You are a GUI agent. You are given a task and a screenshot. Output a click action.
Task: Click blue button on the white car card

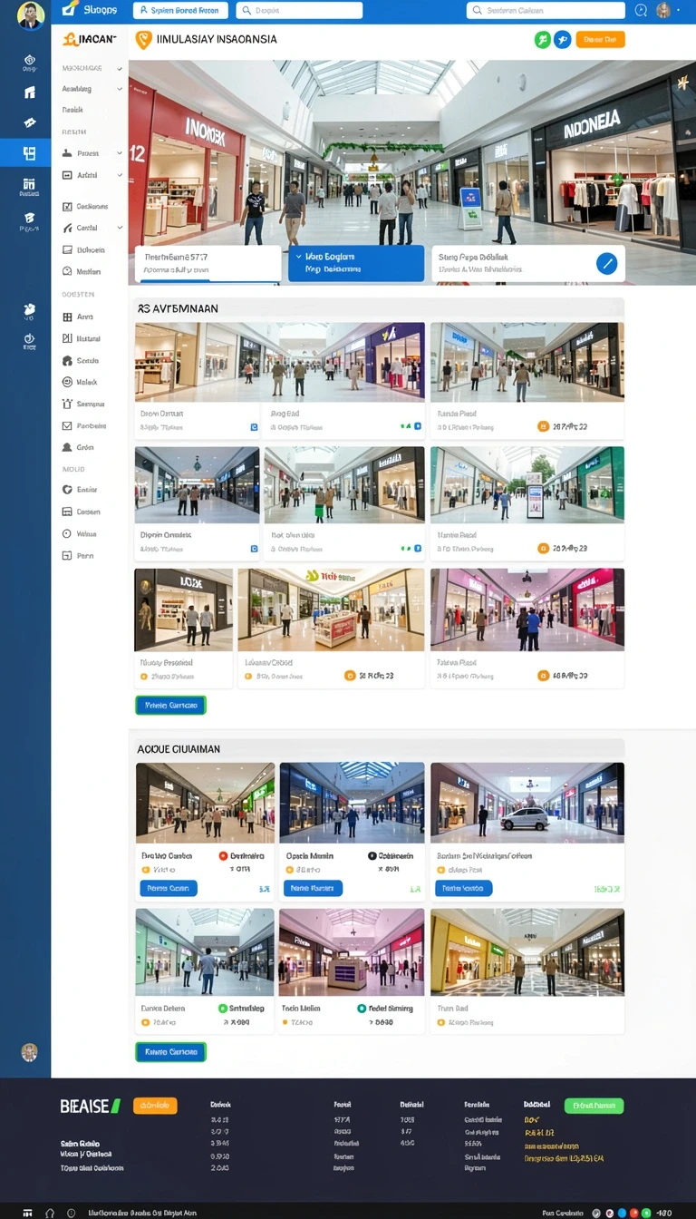(x=464, y=888)
